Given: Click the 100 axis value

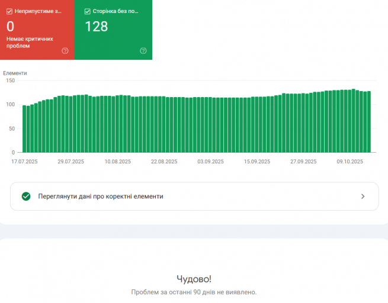Looking at the screenshot, I should 11,105.
